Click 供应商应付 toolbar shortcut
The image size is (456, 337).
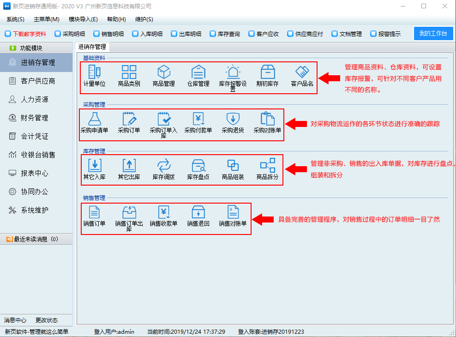pyautogui.click(x=305, y=34)
